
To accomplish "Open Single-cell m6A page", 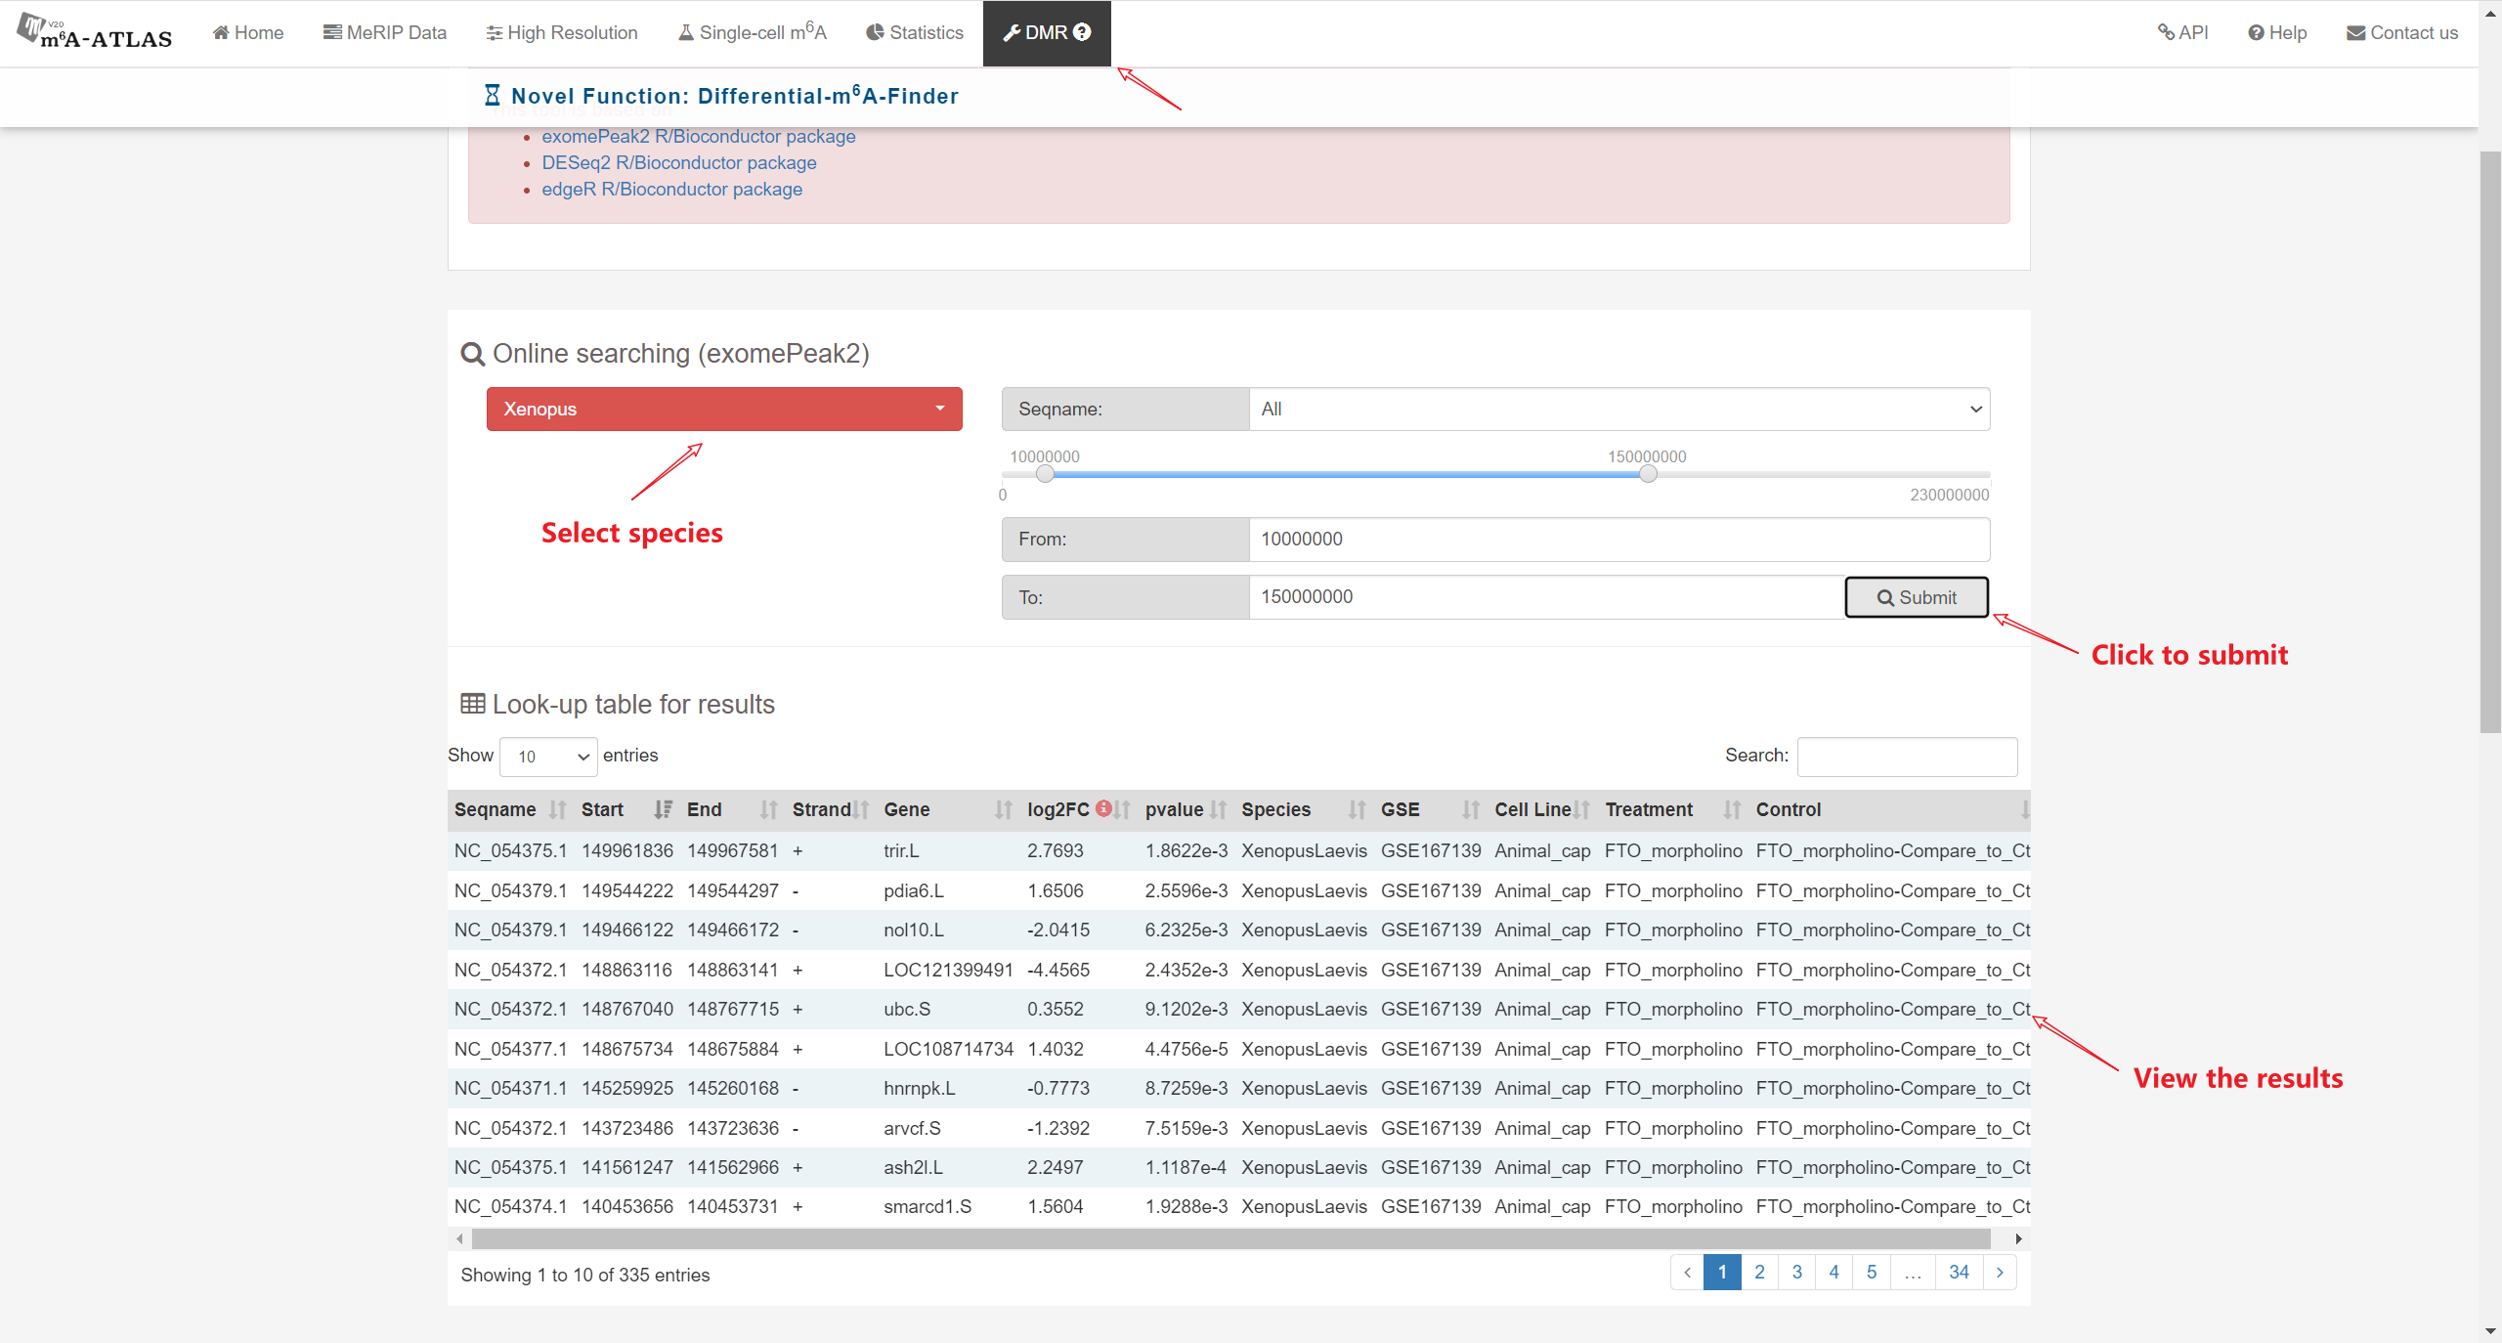I will 752,32.
